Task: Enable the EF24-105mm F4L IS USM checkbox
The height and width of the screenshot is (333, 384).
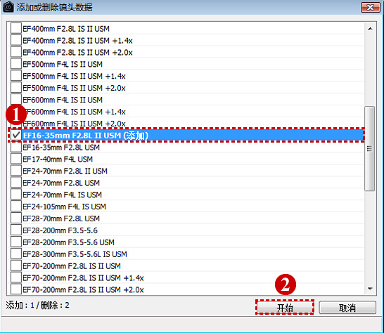Action: (16, 207)
